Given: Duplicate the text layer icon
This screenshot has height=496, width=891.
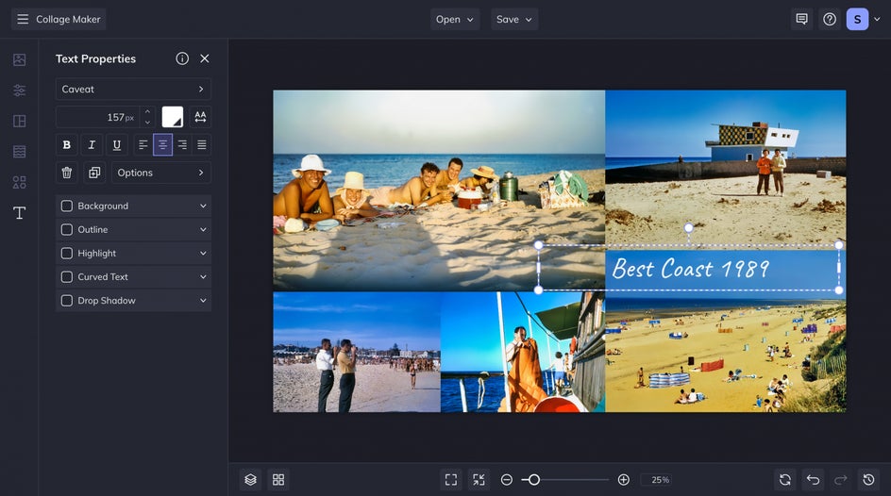Looking at the screenshot, I should 94,173.
